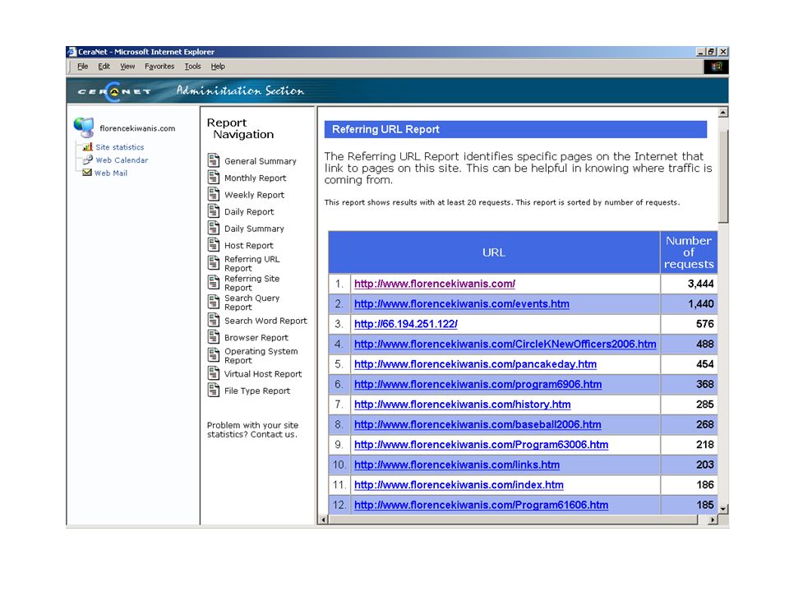
Task: Click the Windows flag throbber icon
Action: (x=716, y=67)
